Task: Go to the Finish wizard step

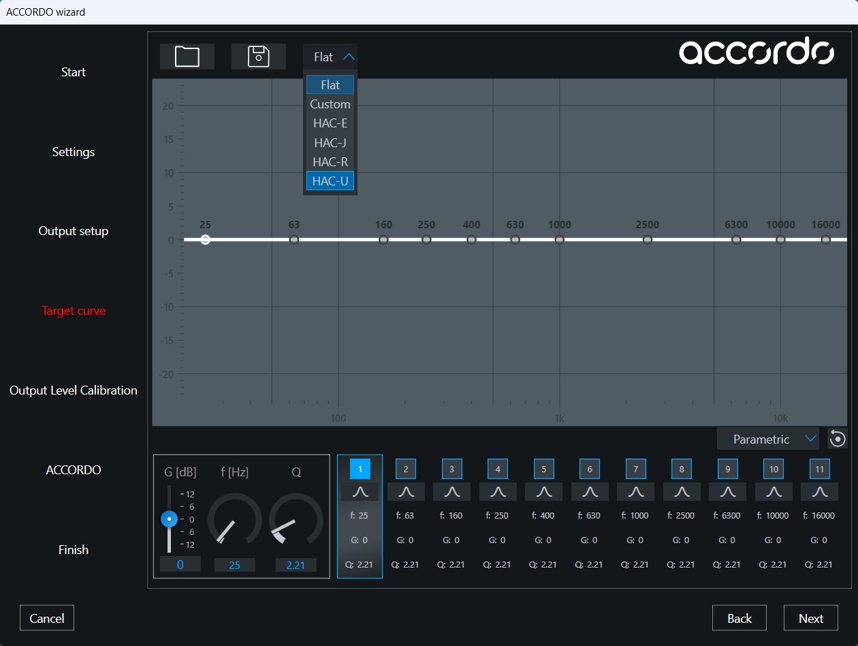Action: (74, 550)
